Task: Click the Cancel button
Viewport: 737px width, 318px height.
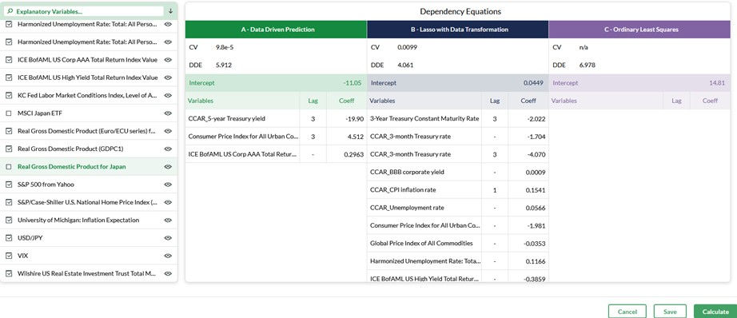Action: pos(627,312)
